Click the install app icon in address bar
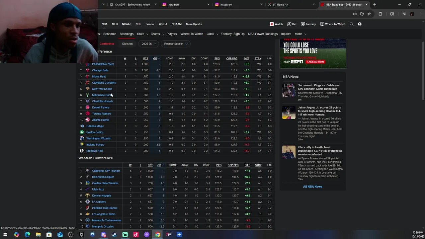Image resolution: width=425 pixels, height=239 pixels. coord(362,14)
